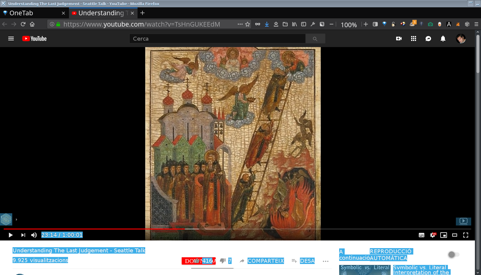This screenshot has height=275, width=481.
Task: Toggle reader view icon in toolbar
Action: 375,24
